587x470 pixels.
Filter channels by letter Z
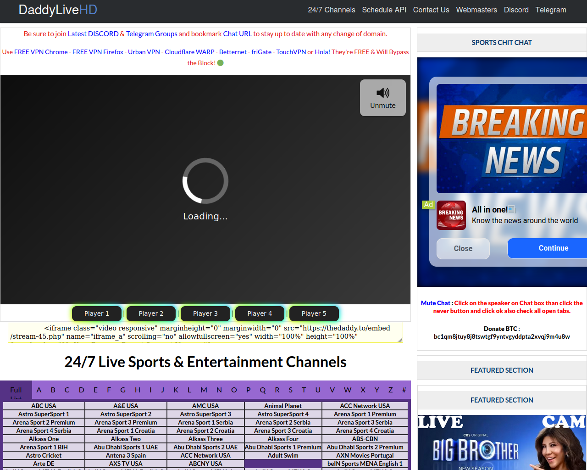coord(390,390)
